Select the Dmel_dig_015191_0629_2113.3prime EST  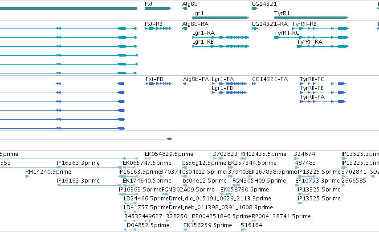[220, 199]
